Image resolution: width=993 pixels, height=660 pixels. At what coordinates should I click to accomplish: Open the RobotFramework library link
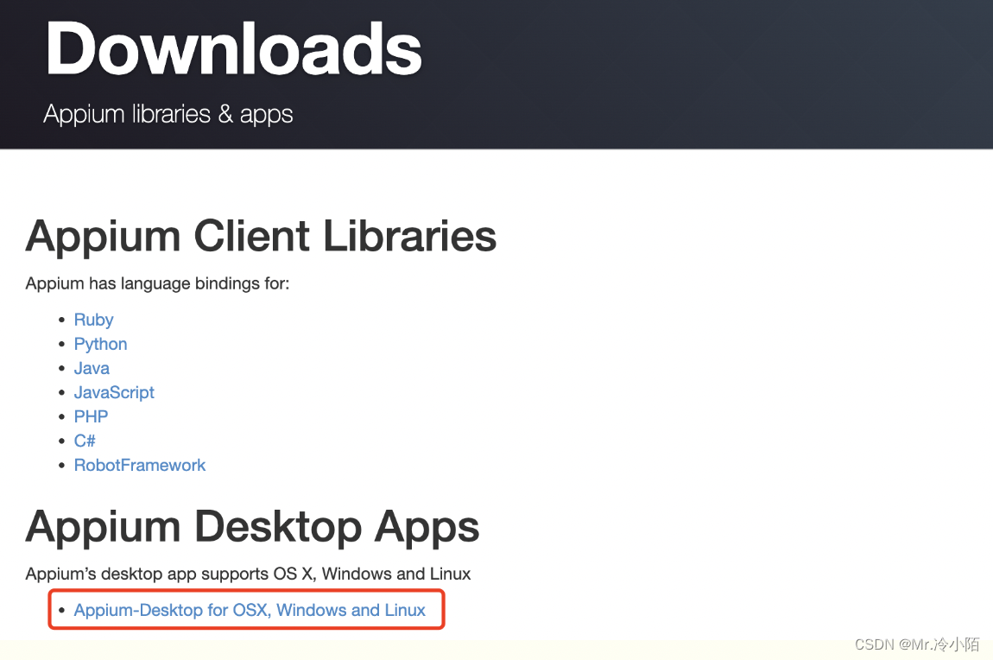coord(140,465)
